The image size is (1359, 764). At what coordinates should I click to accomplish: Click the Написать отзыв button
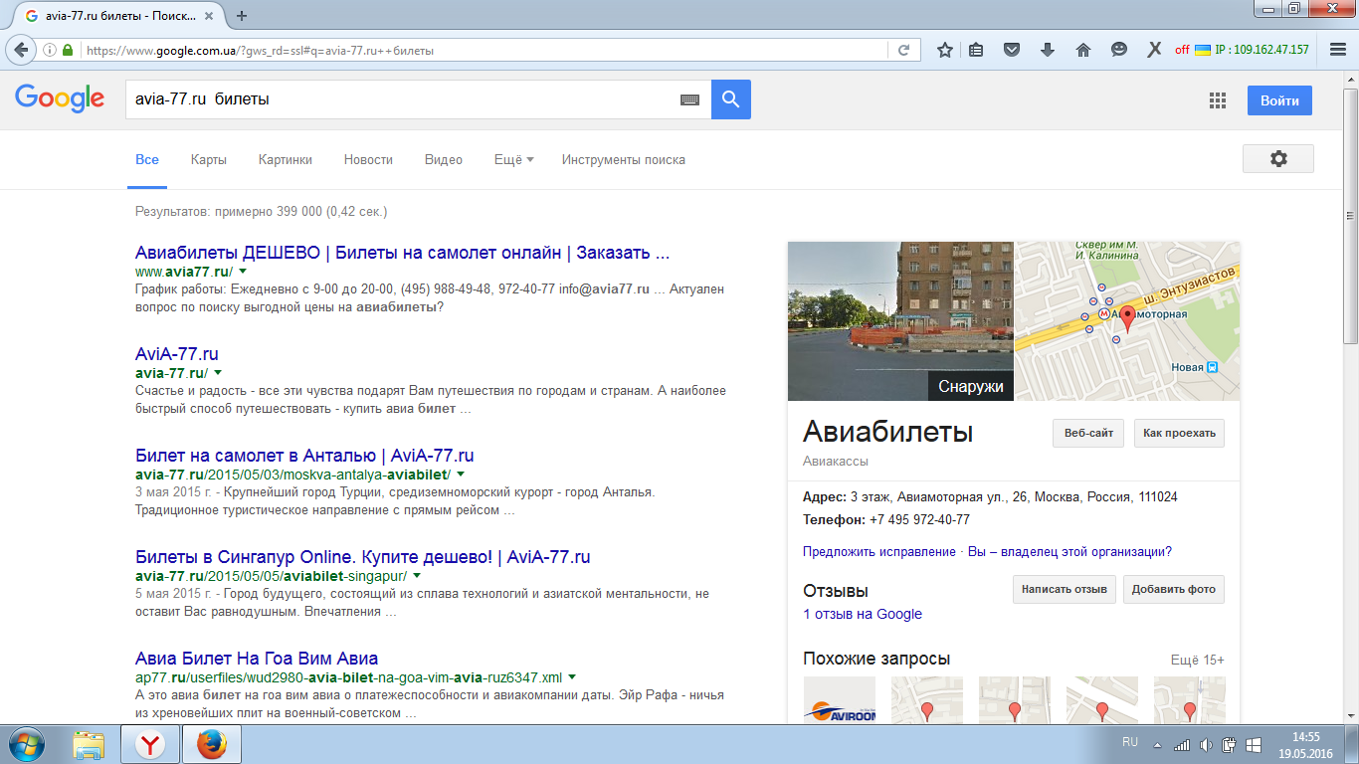[x=1065, y=589]
